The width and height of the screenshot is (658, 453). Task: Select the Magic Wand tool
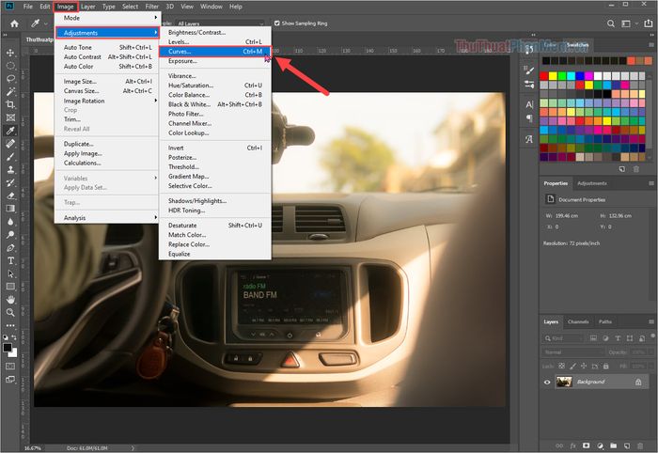tap(10, 91)
